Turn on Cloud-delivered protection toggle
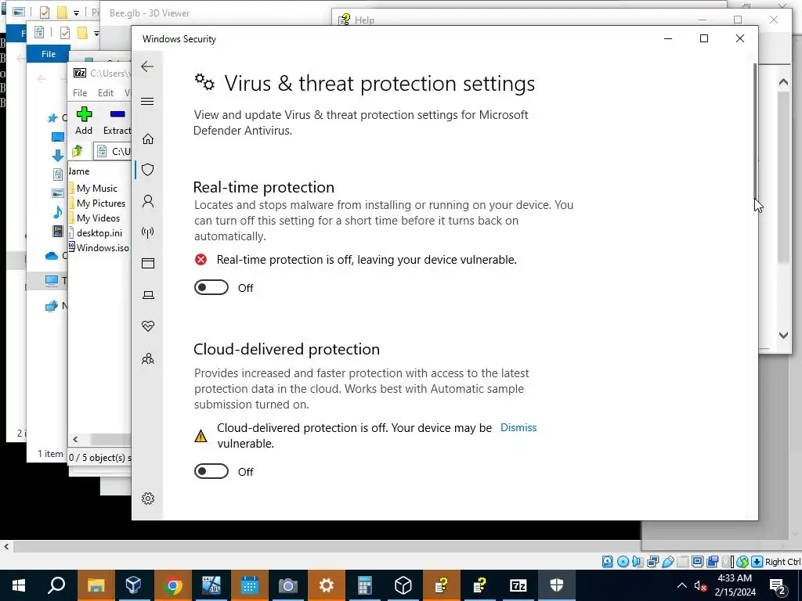 coord(211,471)
